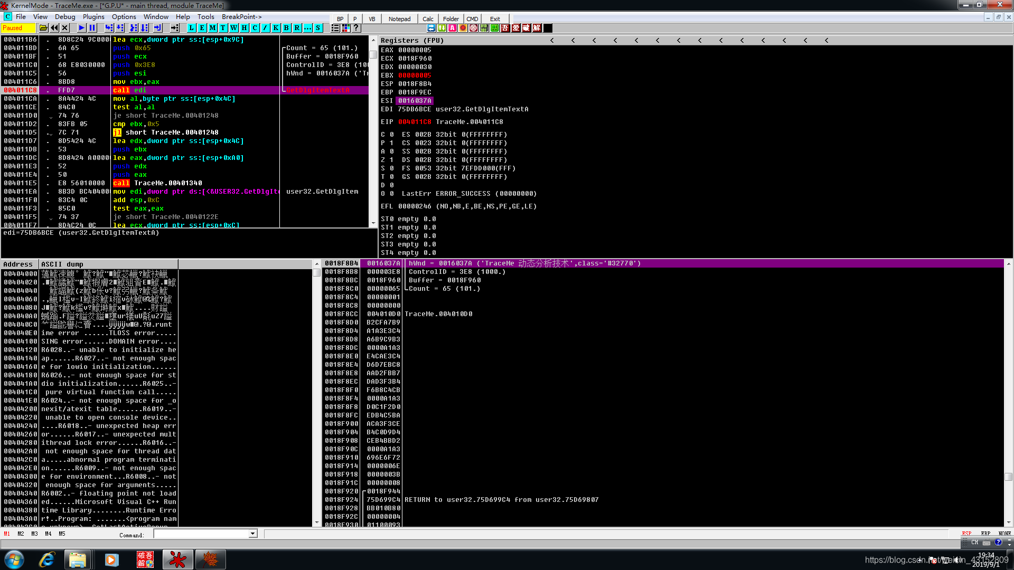
Task: Click the green window-layout plugin icon
Action: pyautogui.click(x=495, y=28)
